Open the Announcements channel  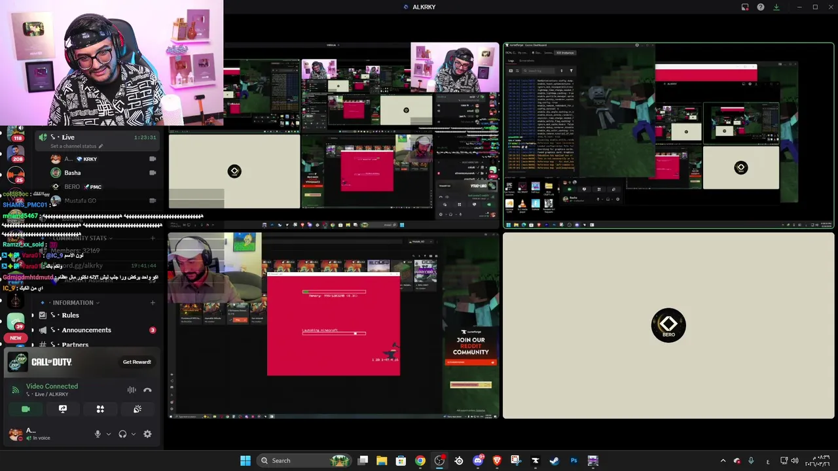click(x=86, y=330)
